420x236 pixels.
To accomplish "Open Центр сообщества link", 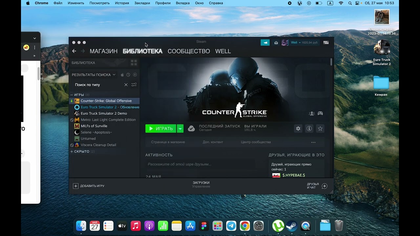I will tap(256, 142).
